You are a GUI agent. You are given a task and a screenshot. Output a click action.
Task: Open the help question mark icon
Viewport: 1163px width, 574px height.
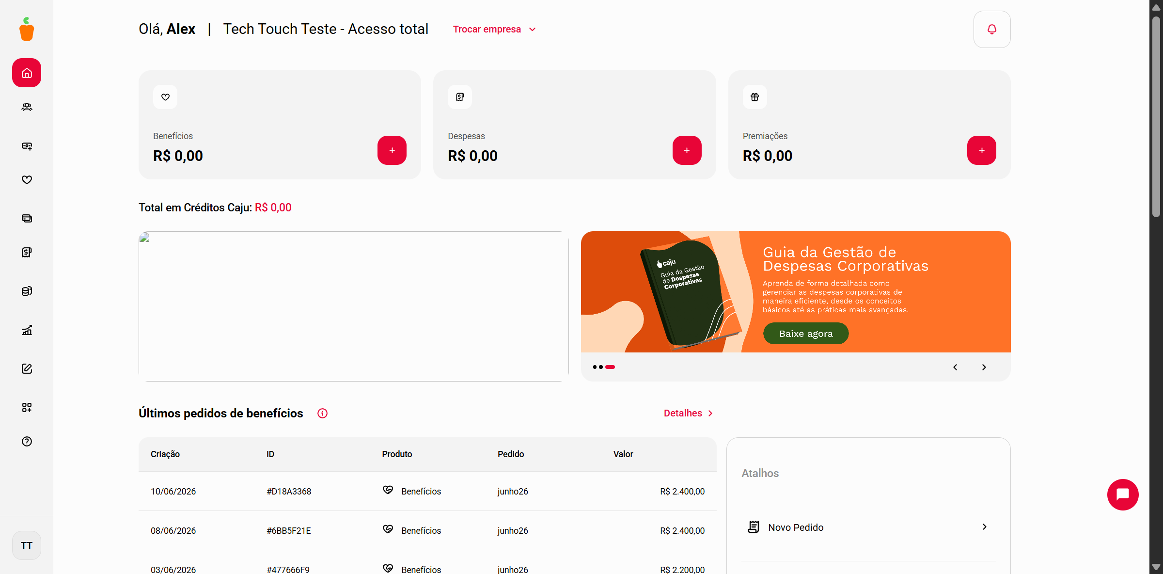pos(27,442)
